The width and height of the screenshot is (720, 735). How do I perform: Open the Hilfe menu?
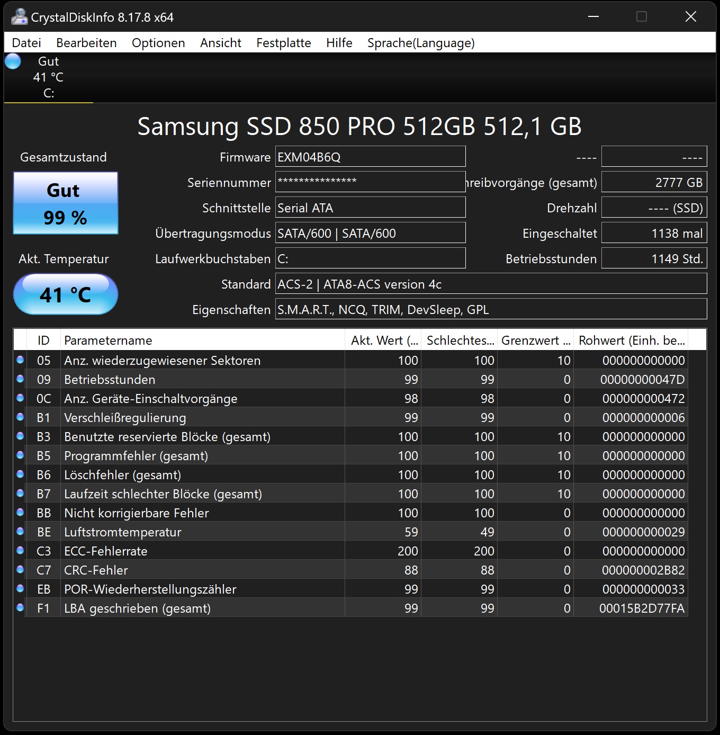tap(339, 43)
